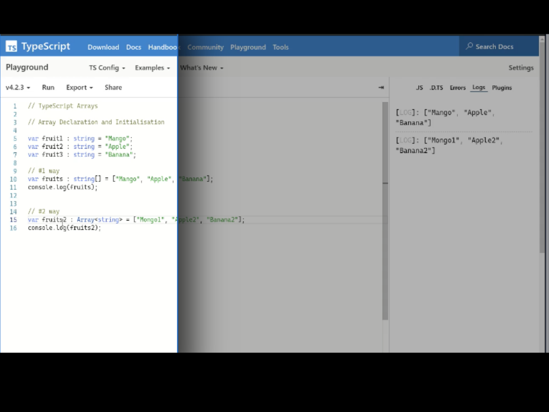Screen dimensions: 549x412
Task: Switch to the .JS tab
Action: click(x=419, y=87)
